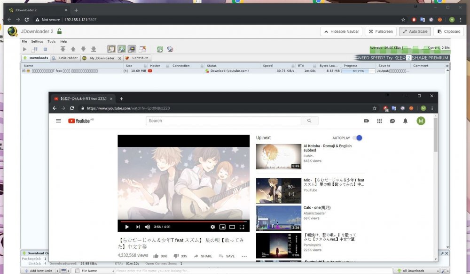The height and width of the screenshot is (274, 470).
Task: Click the 80.75% download progress bar
Action: pos(358,71)
